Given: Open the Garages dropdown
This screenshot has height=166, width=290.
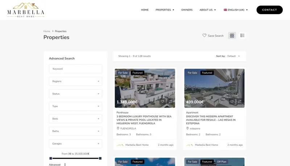Looking at the screenshot, I should click(x=75, y=144).
